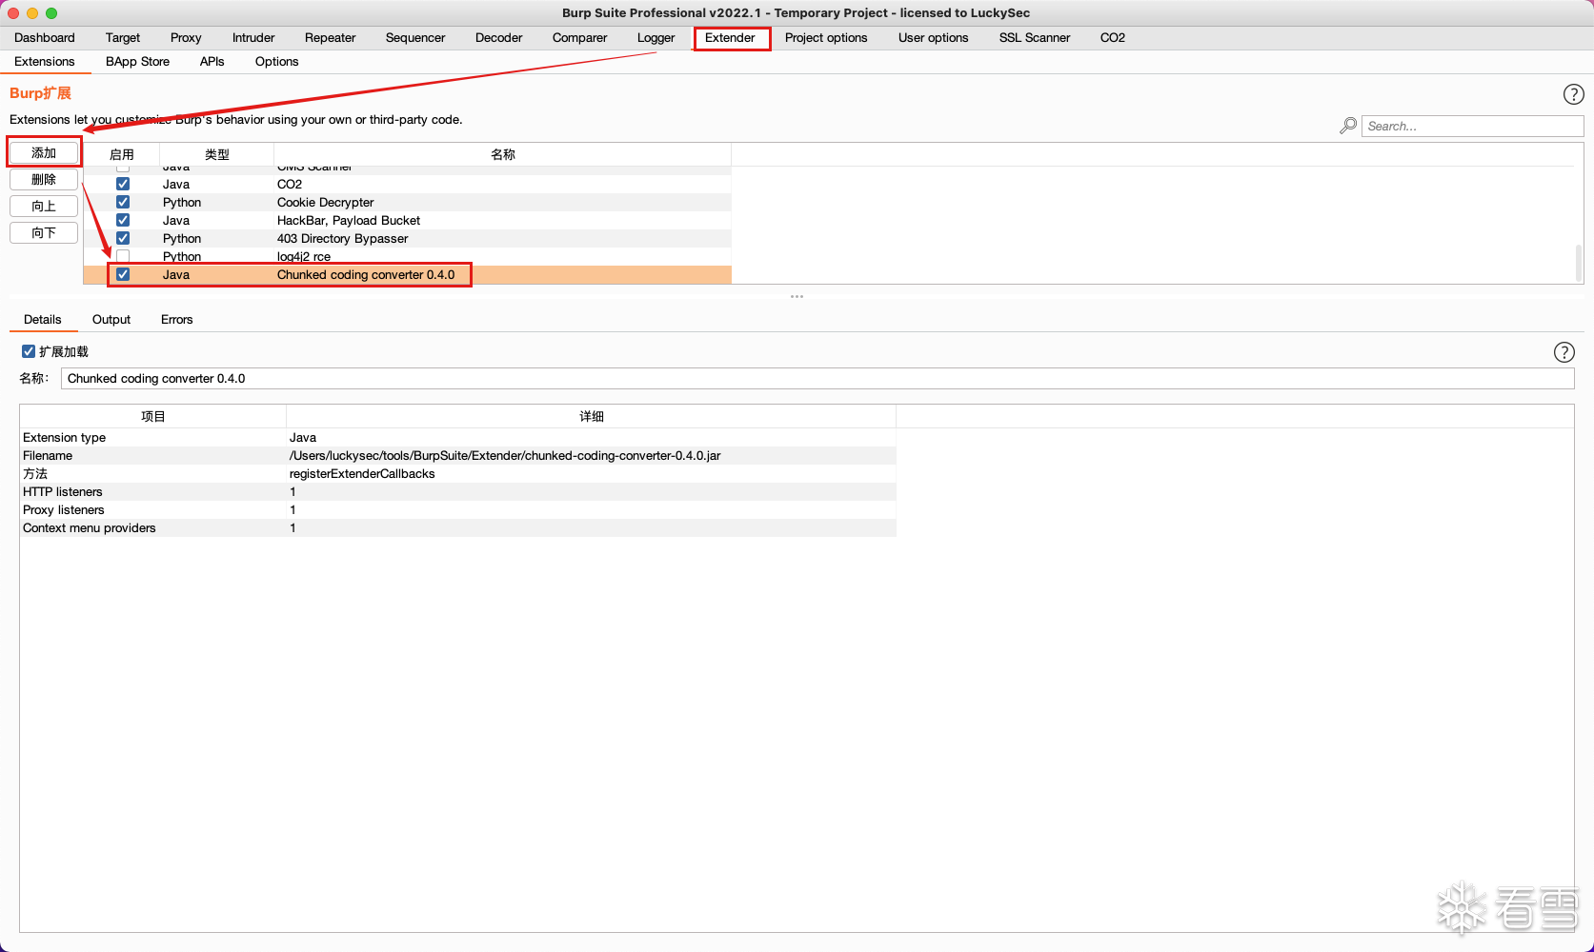Click the 删除 (Remove) extension button

(x=44, y=179)
